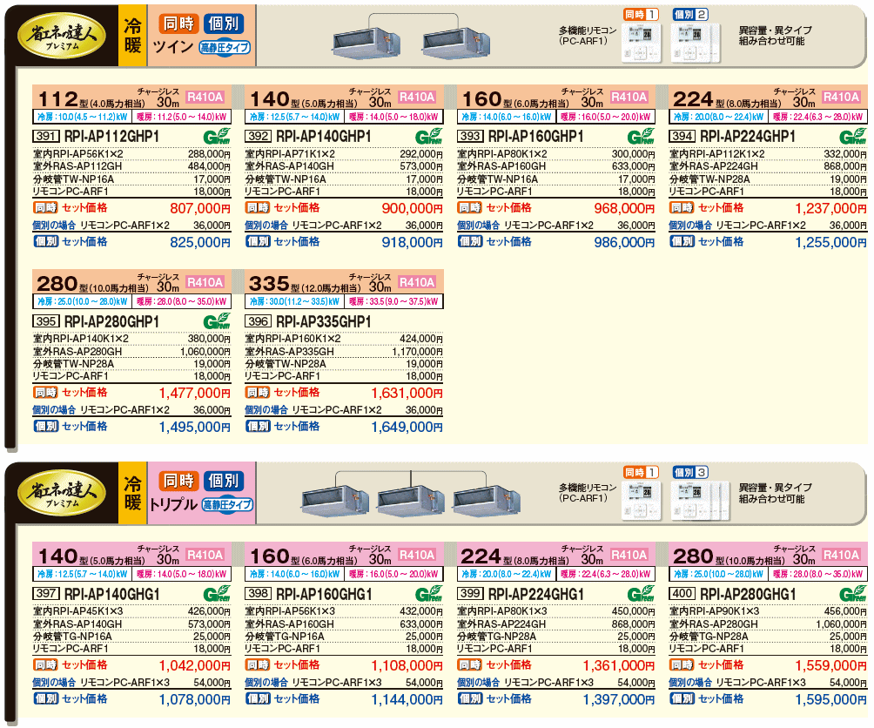The width and height of the screenshot is (874, 728).
Task: Click the Green logo beside RPI-AP140GHP1
Action: coord(428,136)
